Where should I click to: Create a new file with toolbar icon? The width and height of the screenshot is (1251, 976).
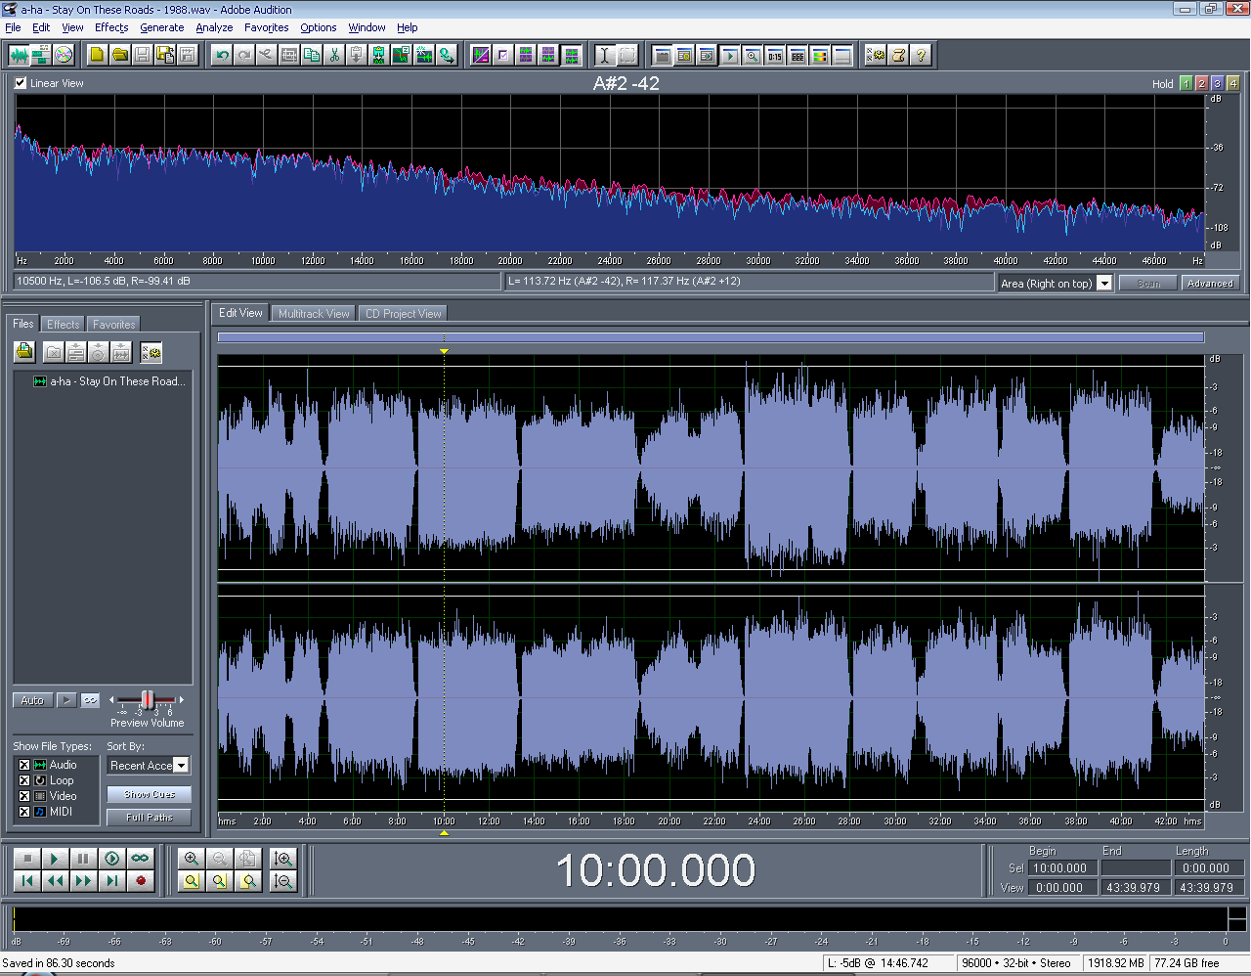coord(97,56)
